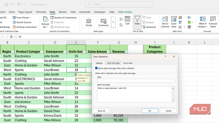Open Product Category filter dropdown
This screenshot has width=219, height=123.
(42, 52)
